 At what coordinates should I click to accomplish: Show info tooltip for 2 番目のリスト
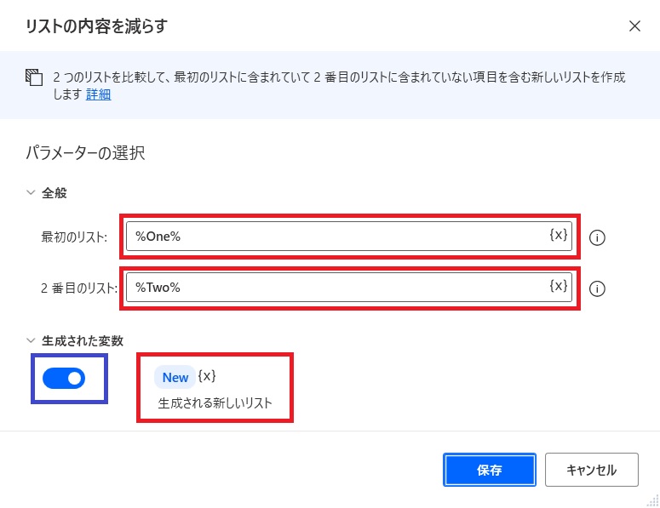597,289
